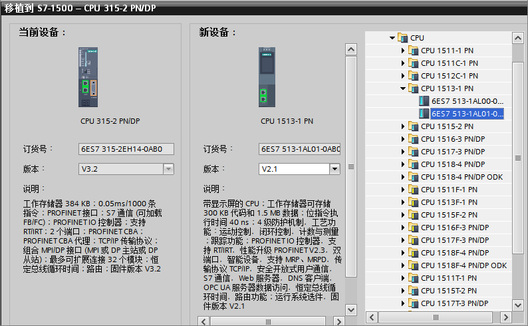Click the CPU 1518F-4 PN/DP folder icon

click(x=413, y=253)
